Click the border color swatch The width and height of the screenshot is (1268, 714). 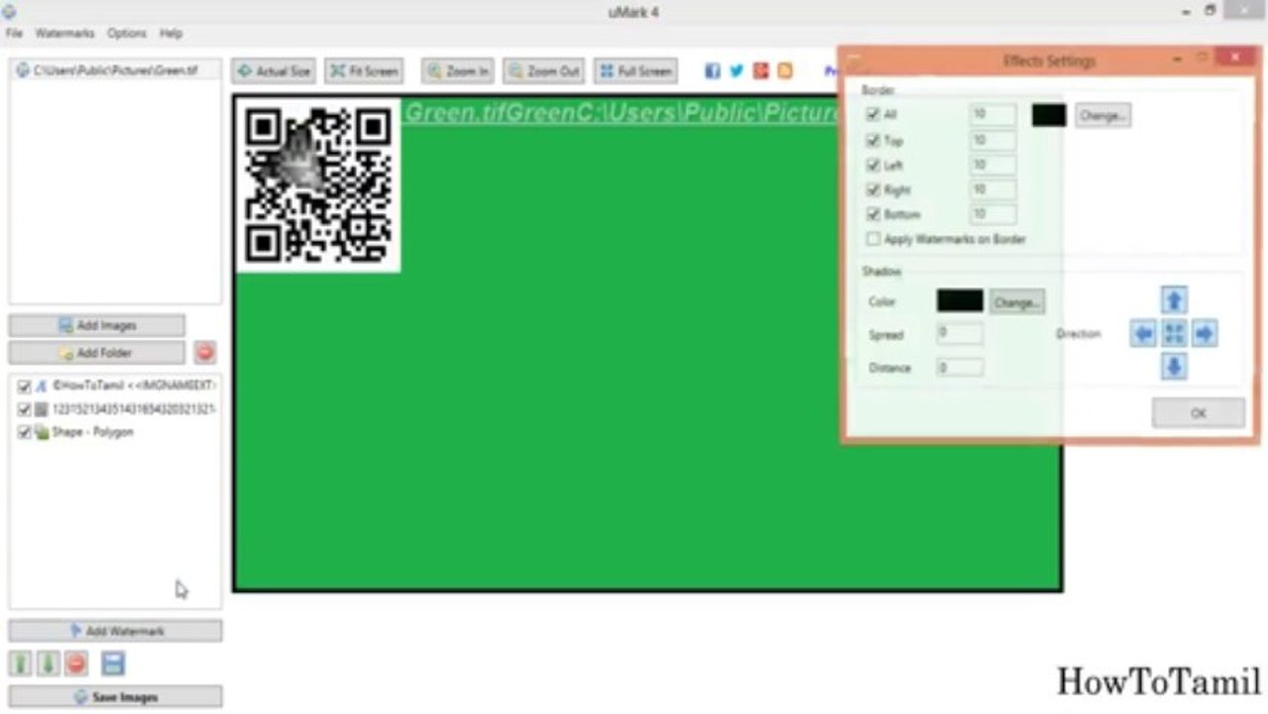[1049, 115]
